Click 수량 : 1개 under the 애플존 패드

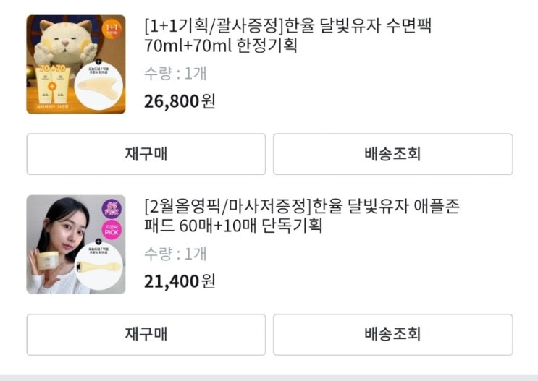click(175, 254)
